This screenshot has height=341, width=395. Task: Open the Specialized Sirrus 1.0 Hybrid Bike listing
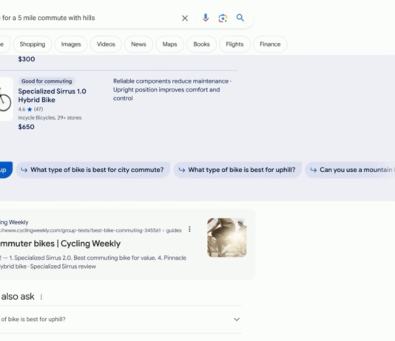(52, 95)
